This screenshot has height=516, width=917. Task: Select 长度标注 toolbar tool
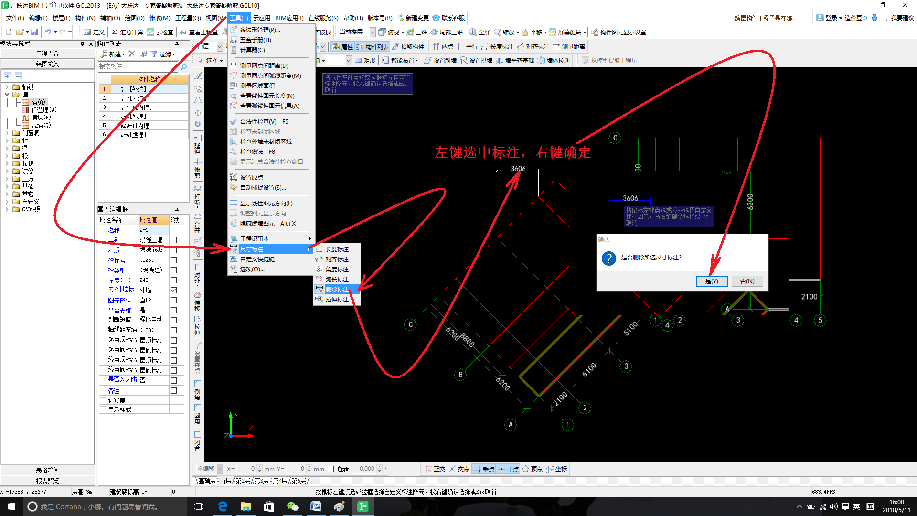coord(497,46)
